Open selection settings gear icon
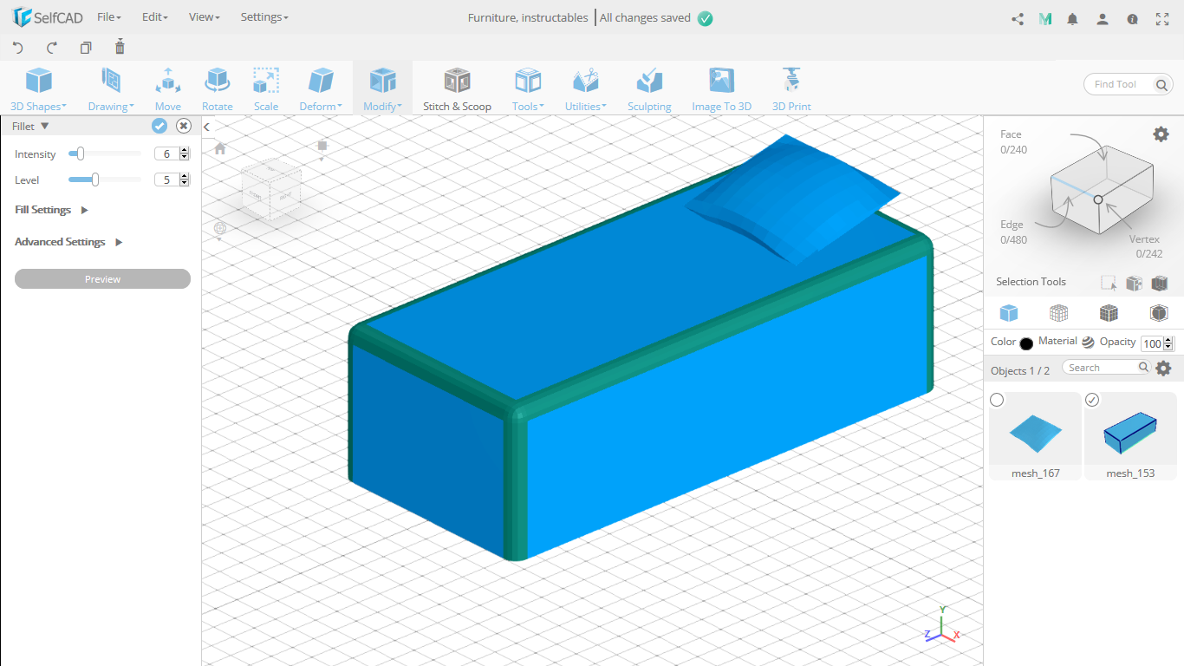1184x666 pixels. coord(1161,134)
